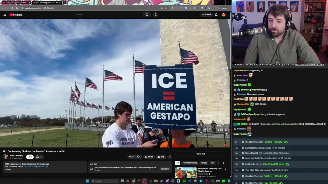The image size is (328, 184).
Task: Open the browser extensions puzzle icon
Action: [x=195, y=8]
